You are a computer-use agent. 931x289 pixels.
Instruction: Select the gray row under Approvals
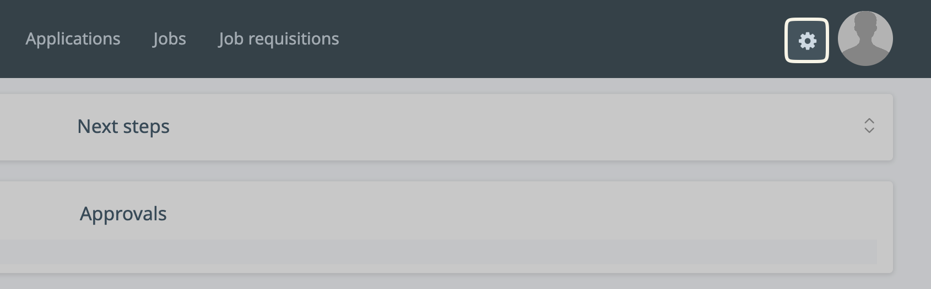pyautogui.click(x=441, y=252)
